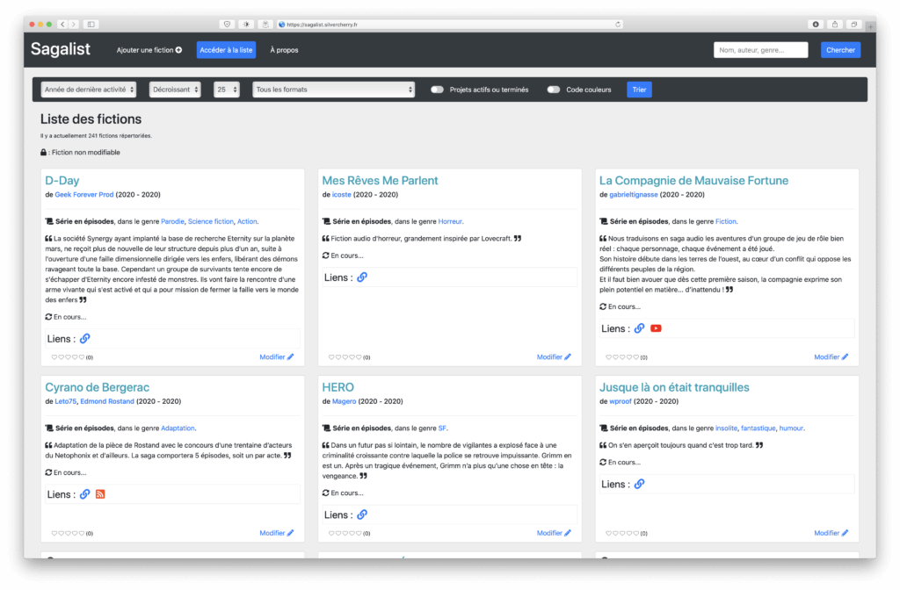Click Safari's sidebar toggle icon
This screenshot has width=900, height=590.
(x=91, y=24)
